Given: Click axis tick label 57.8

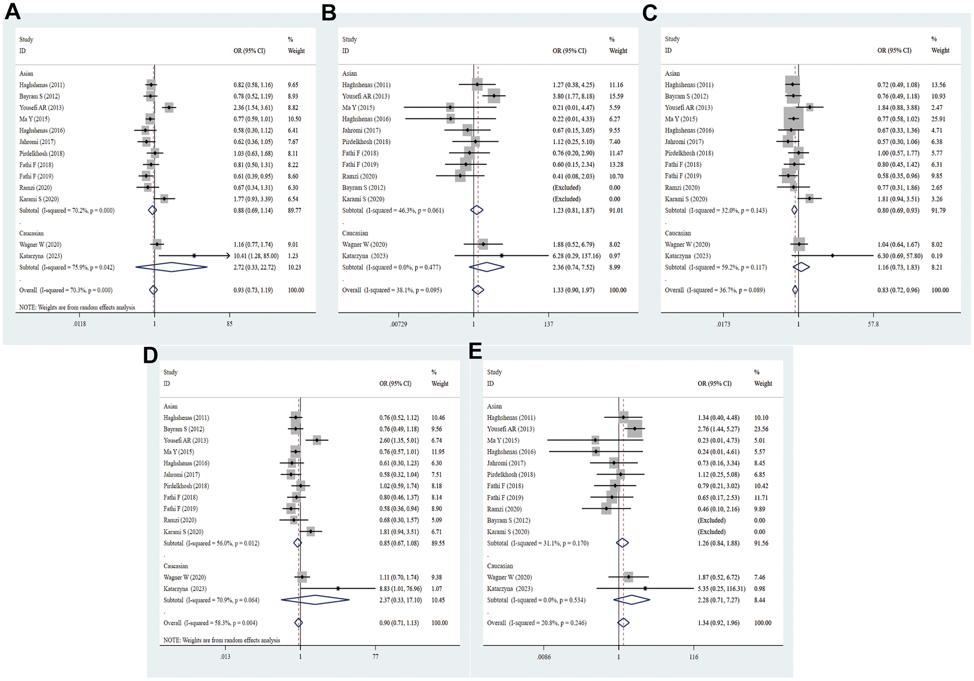Looking at the screenshot, I should (x=873, y=324).
